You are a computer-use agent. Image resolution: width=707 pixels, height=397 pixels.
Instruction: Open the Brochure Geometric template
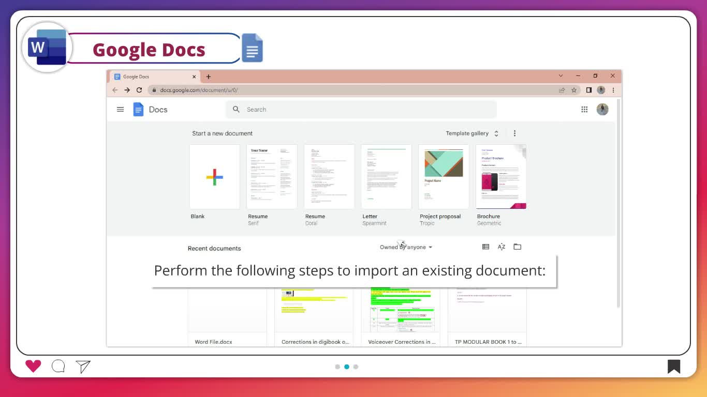tap(501, 177)
